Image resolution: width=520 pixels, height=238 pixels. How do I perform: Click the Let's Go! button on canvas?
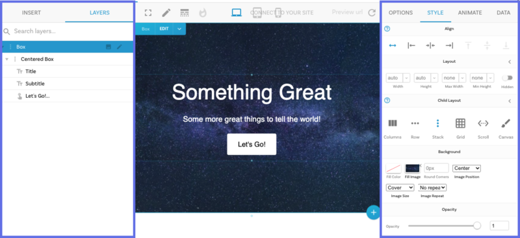[252, 145]
